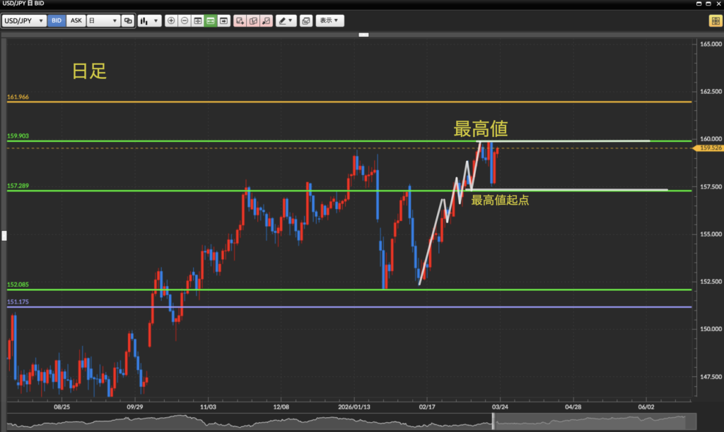Expand the chart type candlestick dropdown
The height and width of the screenshot is (432, 724).
coord(149,21)
